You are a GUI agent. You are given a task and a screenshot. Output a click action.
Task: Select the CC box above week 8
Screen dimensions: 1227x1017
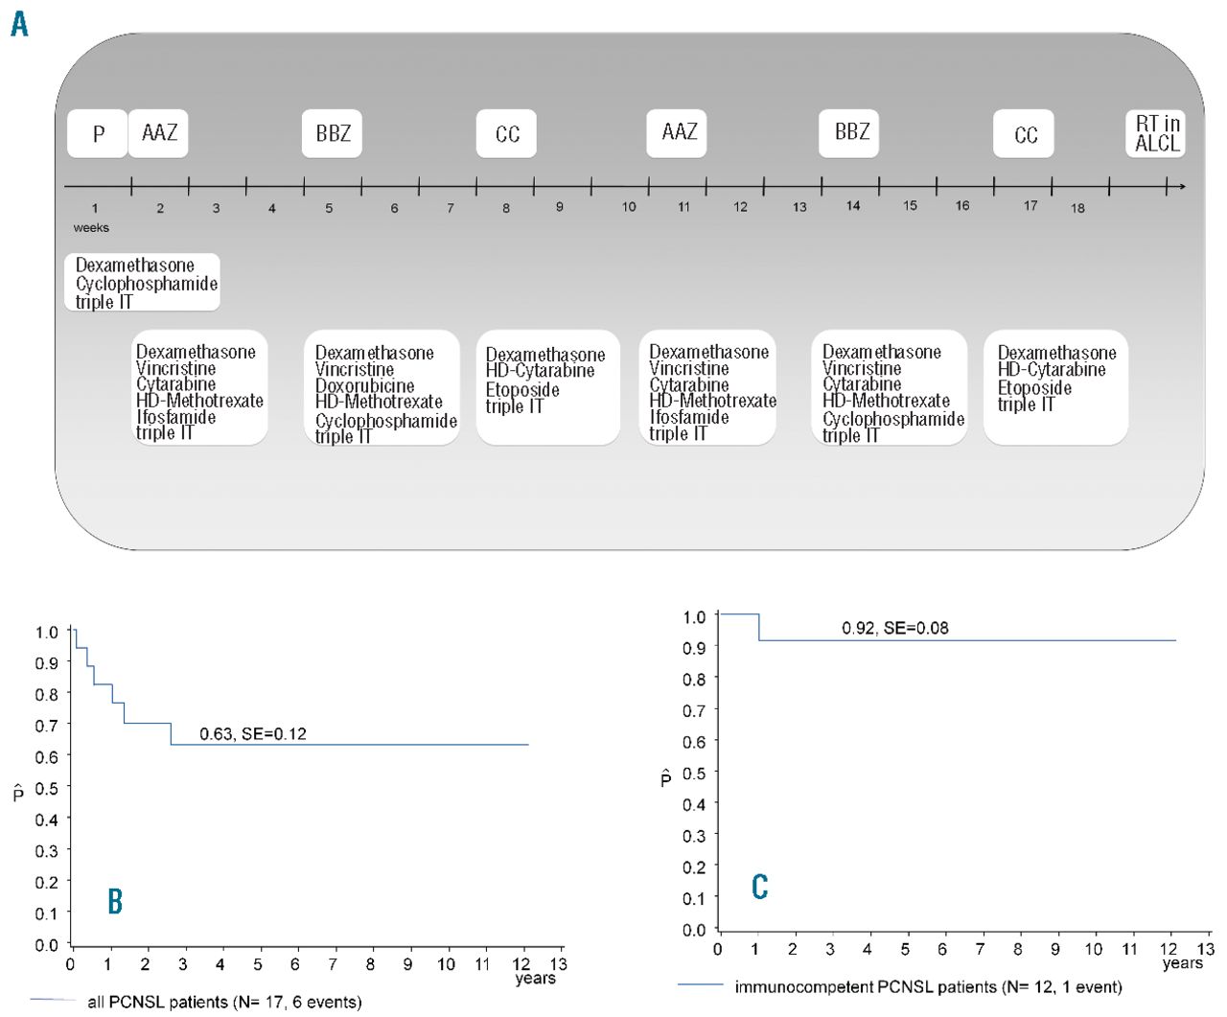point(506,134)
